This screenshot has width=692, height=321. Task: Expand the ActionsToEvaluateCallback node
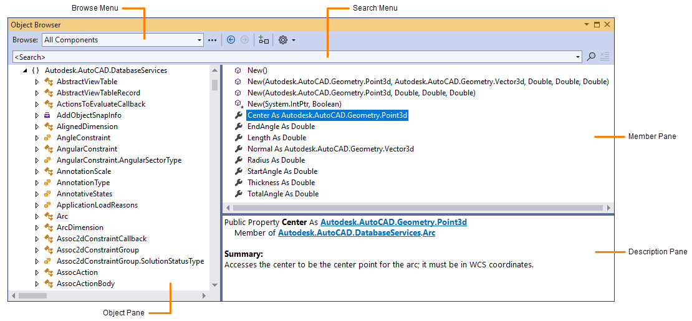(37, 104)
